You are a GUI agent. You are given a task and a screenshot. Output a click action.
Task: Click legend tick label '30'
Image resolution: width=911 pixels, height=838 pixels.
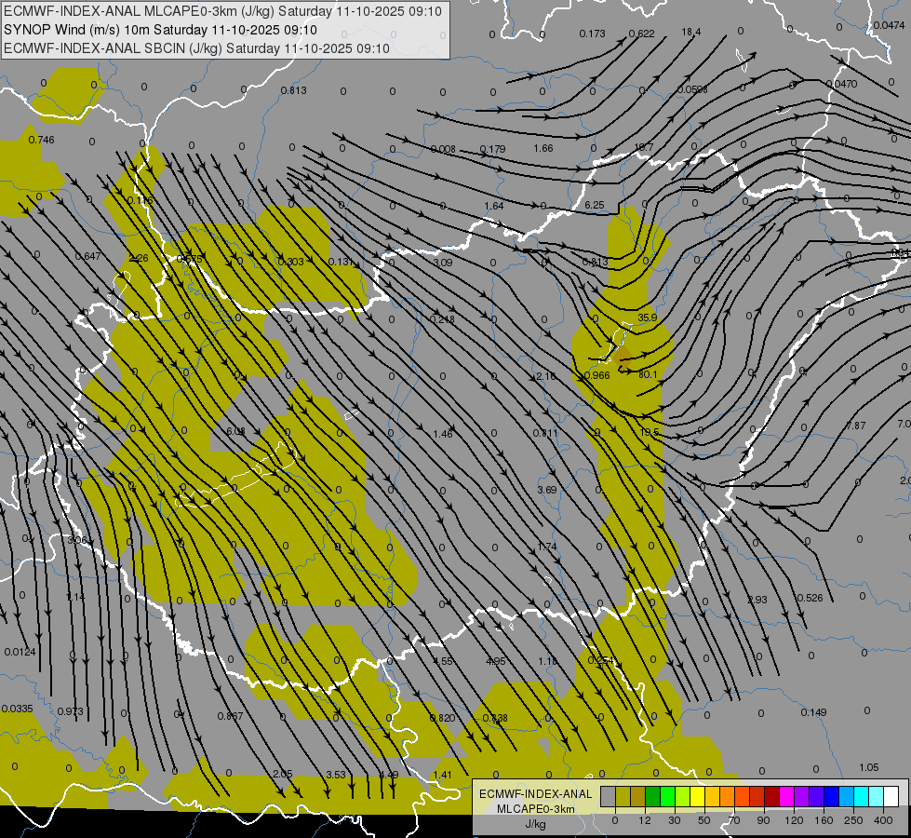point(675,820)
